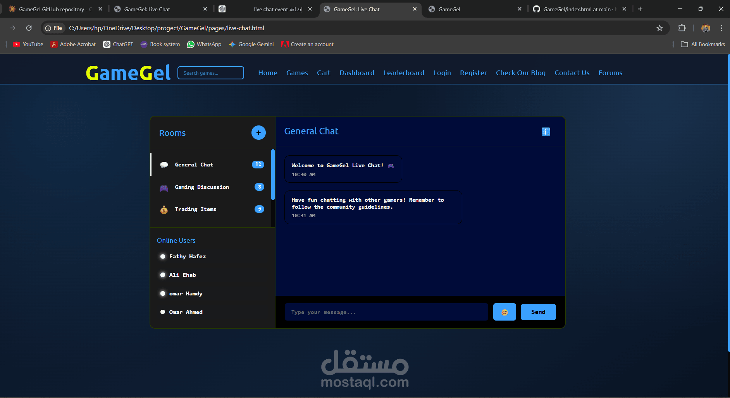Switch to the GameGel tab
Image resolution: width=730 pixels, height=398 pixels.
click(x=475, y=9)
